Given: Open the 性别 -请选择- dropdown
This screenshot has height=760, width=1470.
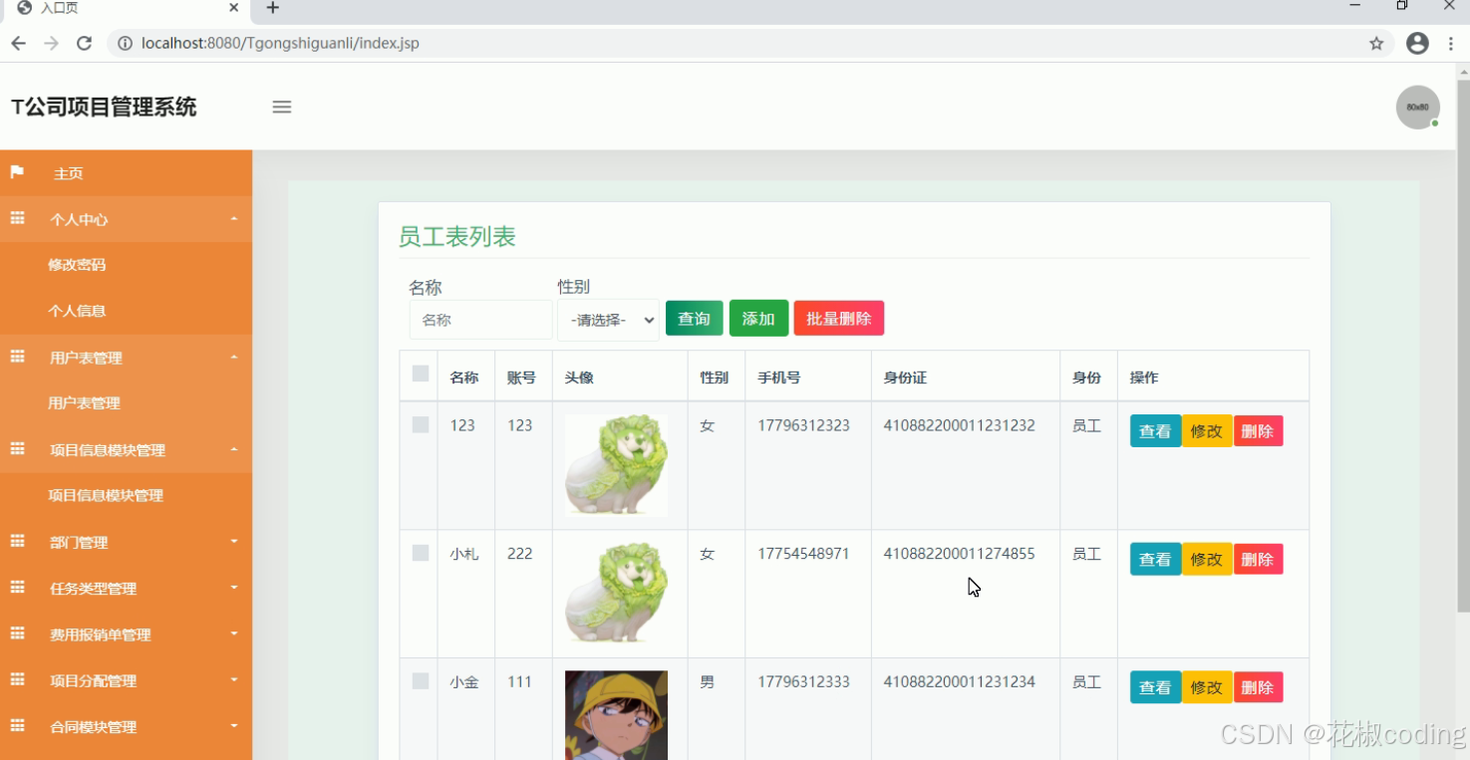Looking at the screenshot, I should [x=607, y=319].
